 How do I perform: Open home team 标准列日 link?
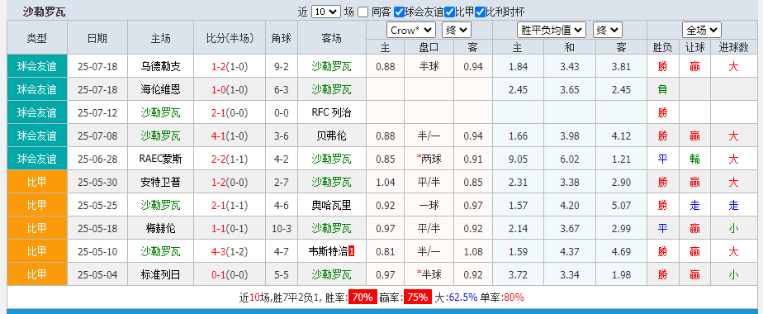point(161,274)
